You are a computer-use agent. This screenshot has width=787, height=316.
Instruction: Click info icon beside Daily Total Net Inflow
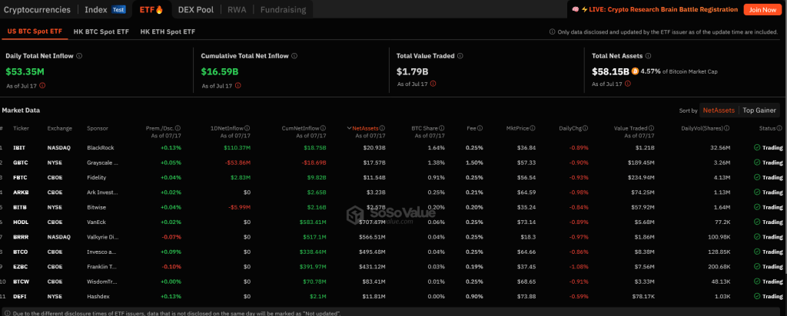79,56
